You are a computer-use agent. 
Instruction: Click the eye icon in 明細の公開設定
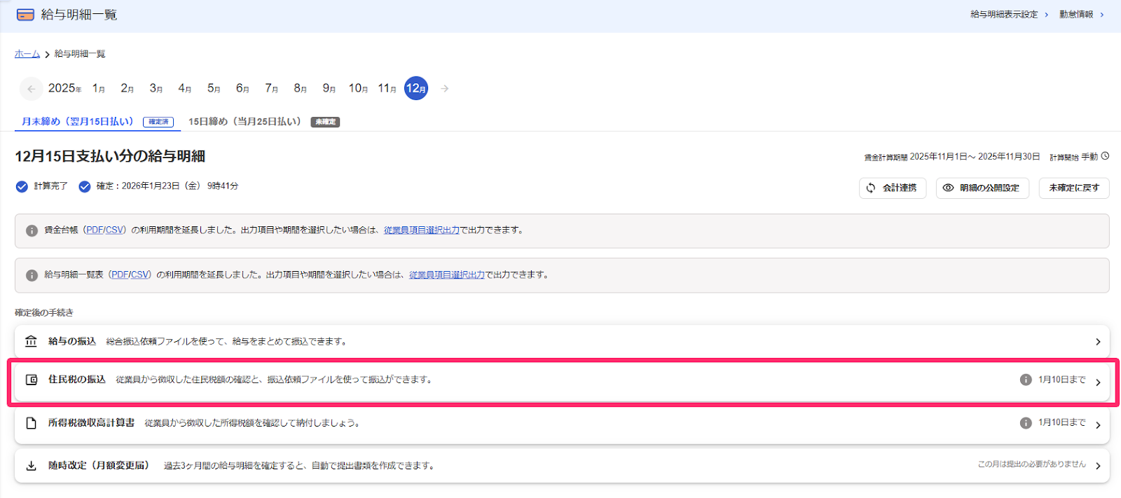point(948,188)
